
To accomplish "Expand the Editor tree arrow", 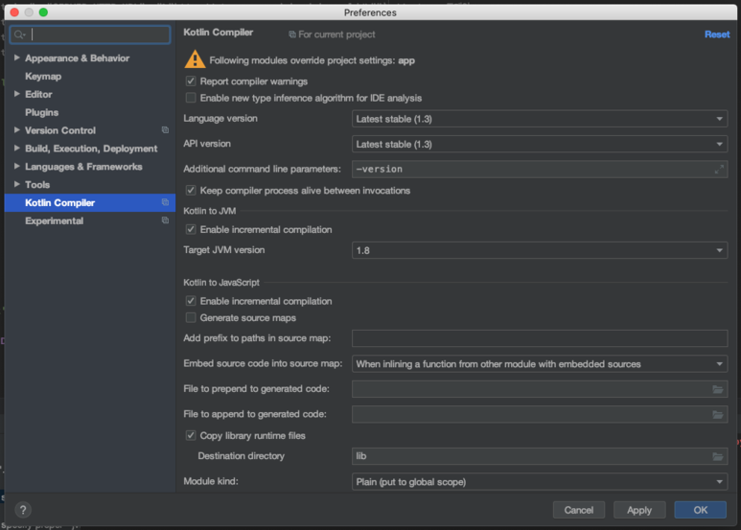I will [x=17, y=94].
